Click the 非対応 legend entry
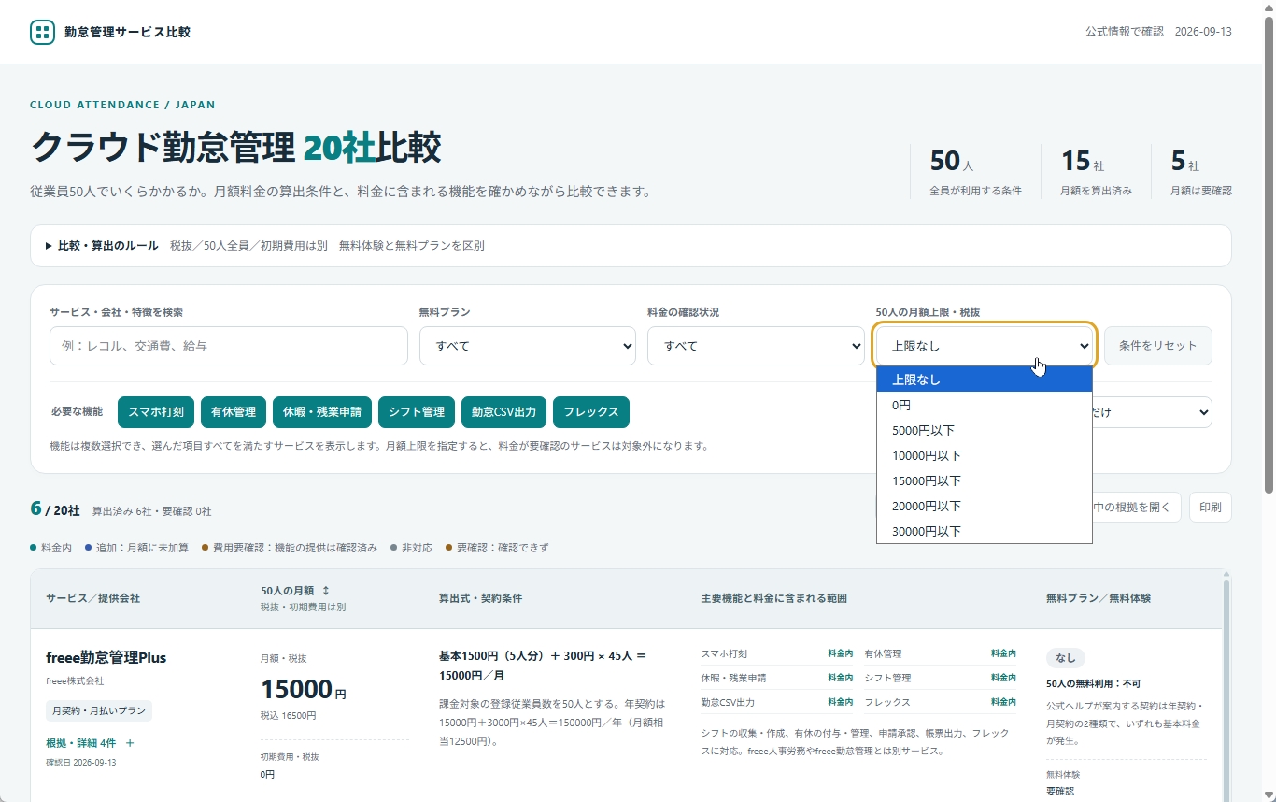The height and width of the screenshot is (802, 1276). pyautogui.click(x=412, y=548)
